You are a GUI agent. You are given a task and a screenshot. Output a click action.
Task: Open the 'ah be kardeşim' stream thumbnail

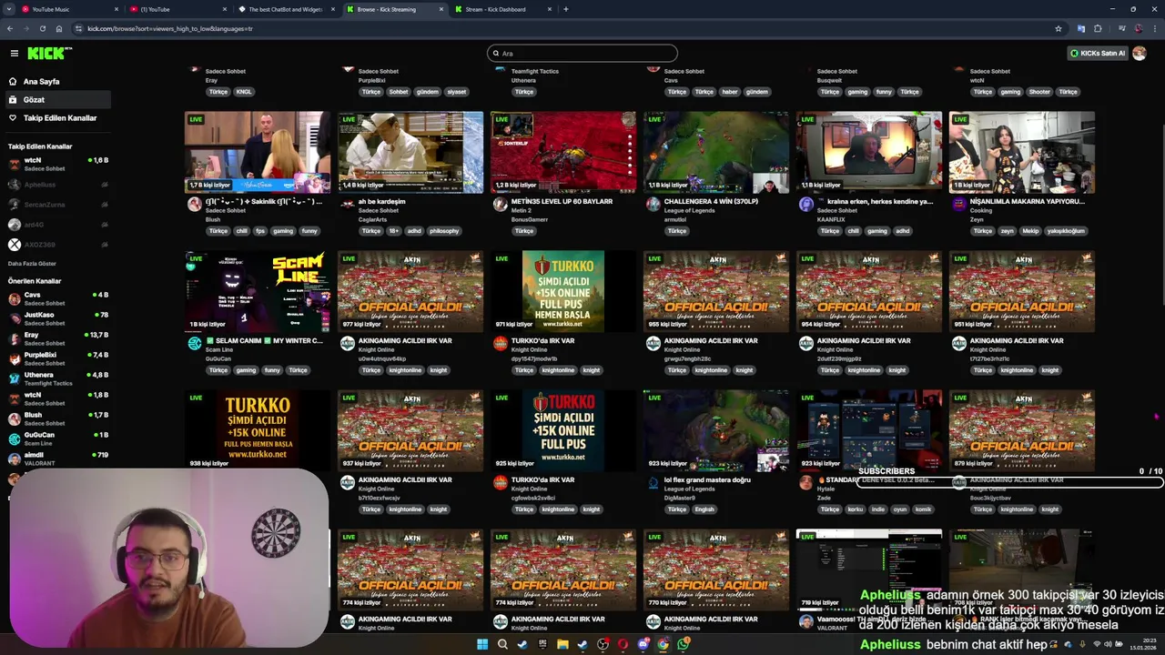pyautogui.click(x=410, y=152)
